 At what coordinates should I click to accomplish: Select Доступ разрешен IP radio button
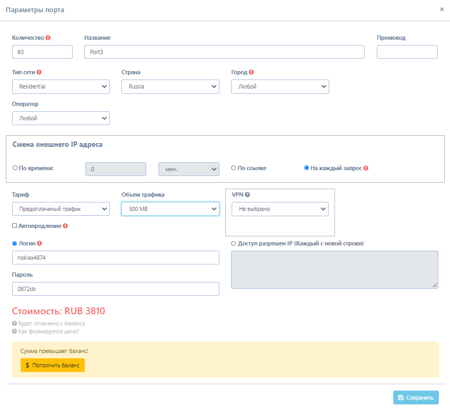point(234,243)
